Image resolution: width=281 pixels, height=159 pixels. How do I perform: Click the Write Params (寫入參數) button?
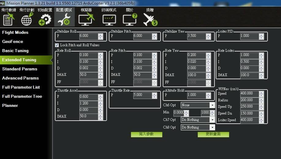pos(146,134)
